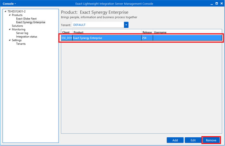The height and width of the screenshot is (146, 225).
Task: Select the TEHD312431-2 root node
Action: point(16,11)
